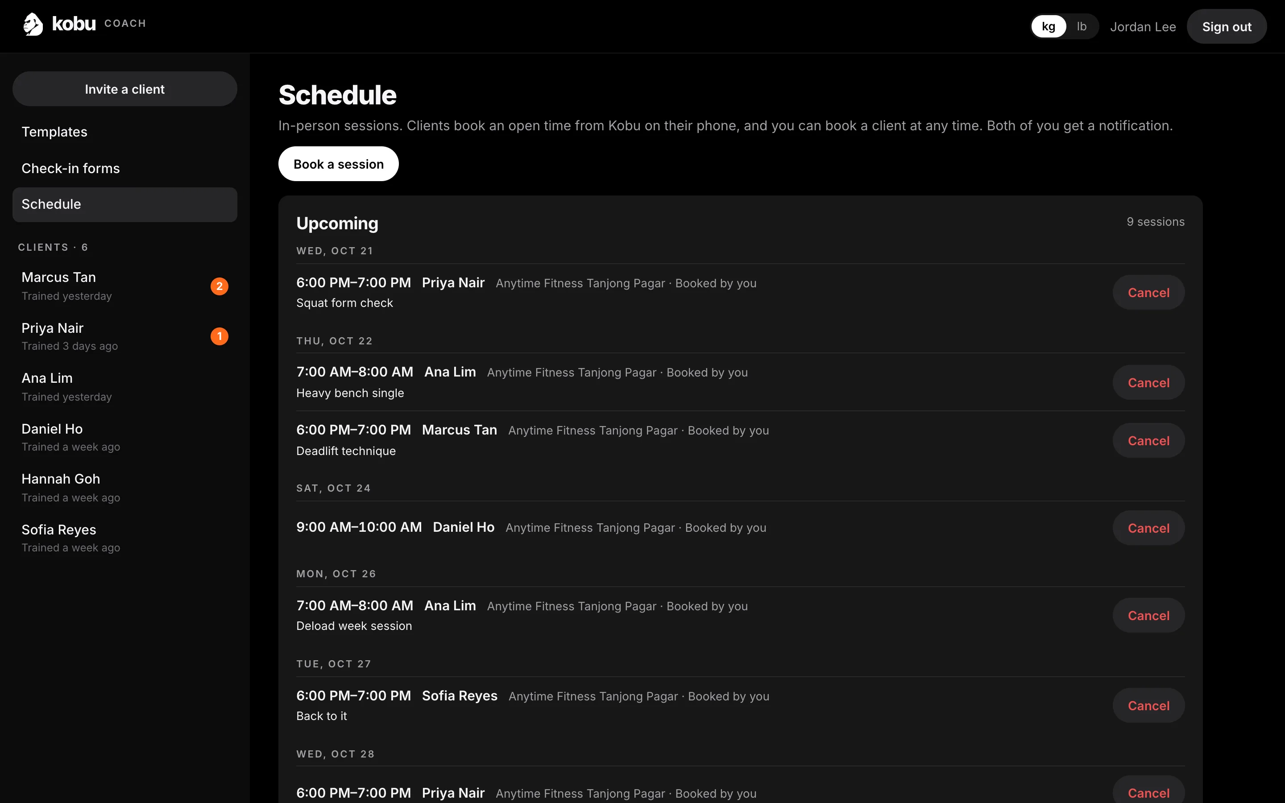Cancel Marcus Tan's Deadlift technique session
The height and width of the screenshot is (803, 1285).
point(1148,440)
